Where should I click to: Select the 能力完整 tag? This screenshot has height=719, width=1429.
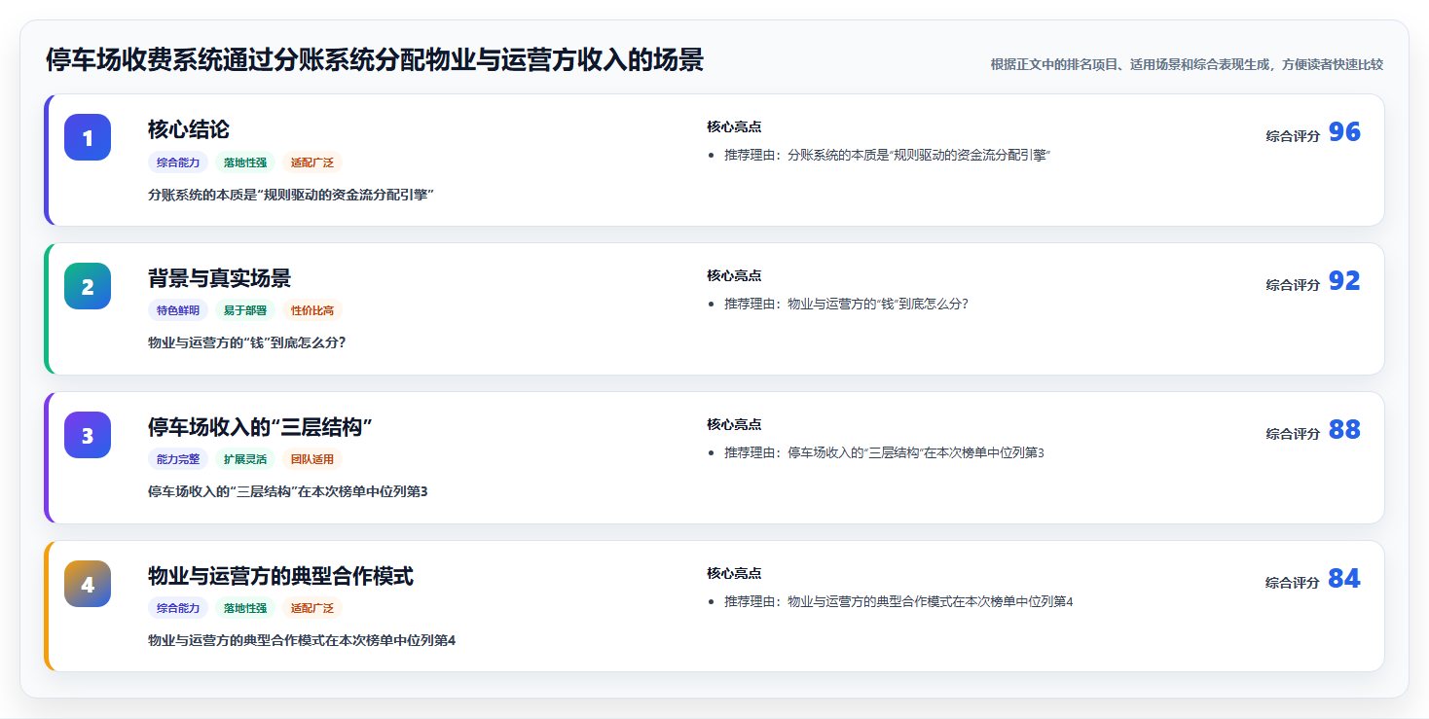(x=178, y=459)
